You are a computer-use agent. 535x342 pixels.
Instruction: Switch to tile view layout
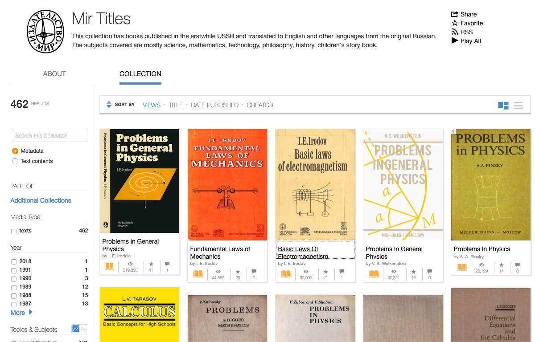coord(503,106)
